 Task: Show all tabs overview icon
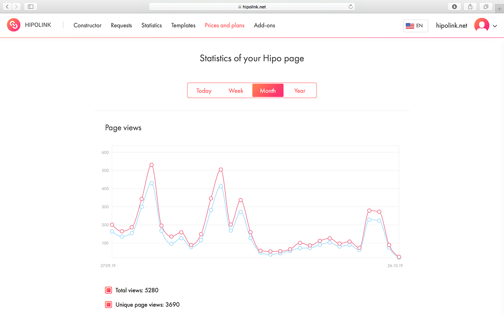486,7
